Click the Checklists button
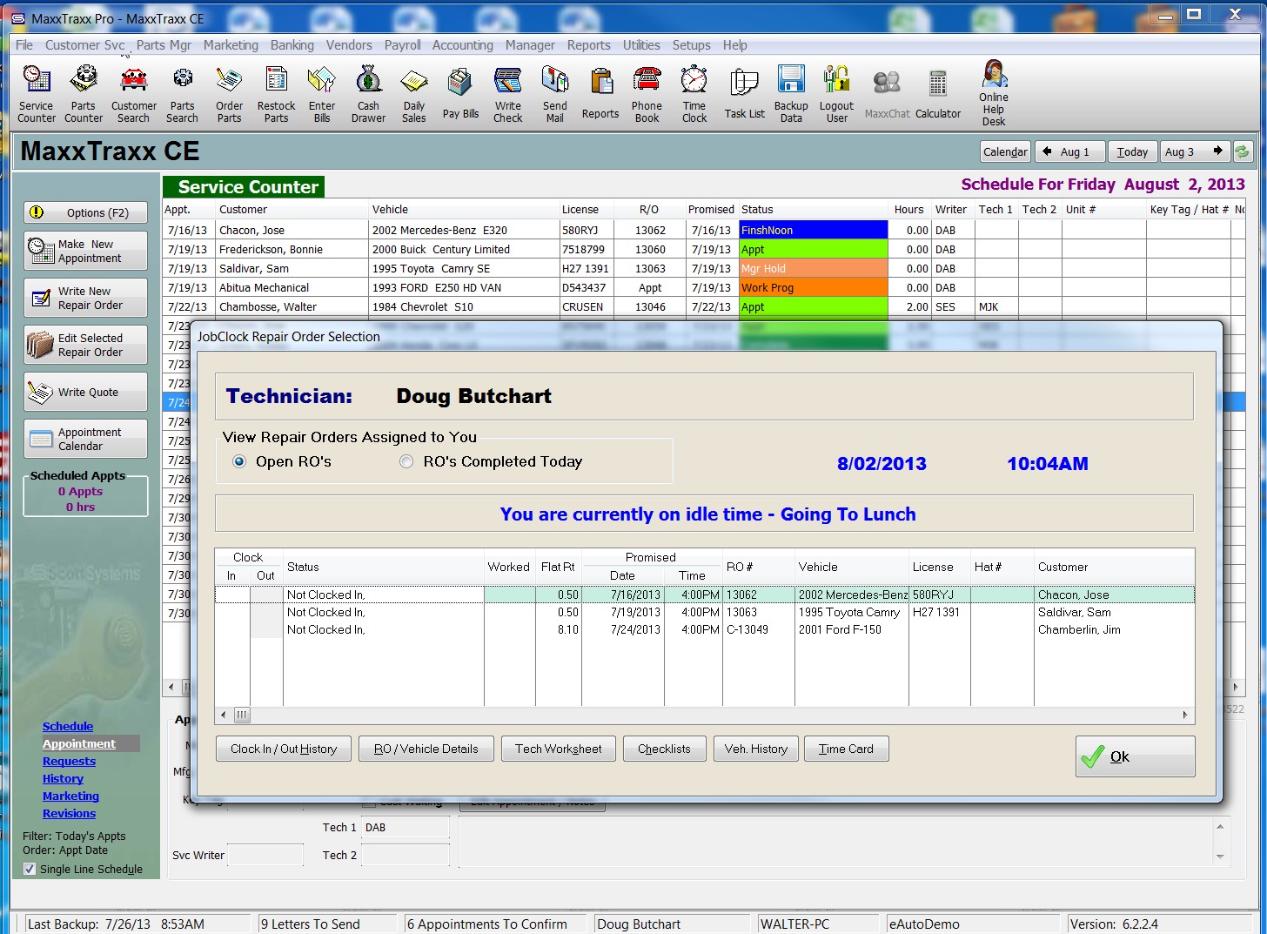Screen dimensions: 1267x934 (x=664, y=749)
